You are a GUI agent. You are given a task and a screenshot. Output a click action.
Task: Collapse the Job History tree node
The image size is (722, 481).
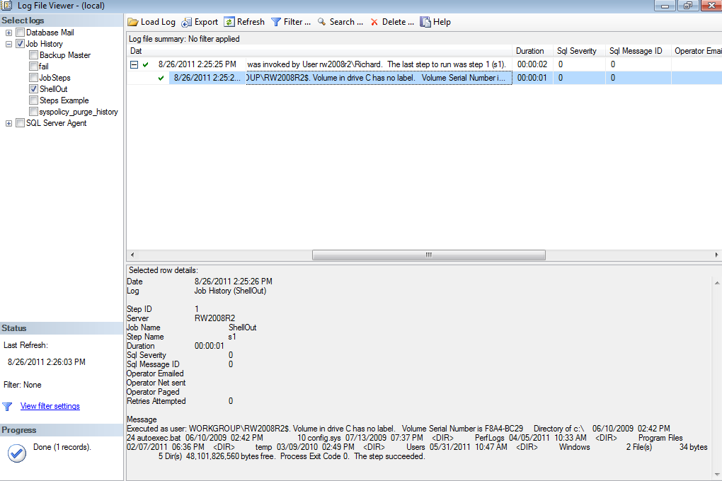click(x=8, y=44)
